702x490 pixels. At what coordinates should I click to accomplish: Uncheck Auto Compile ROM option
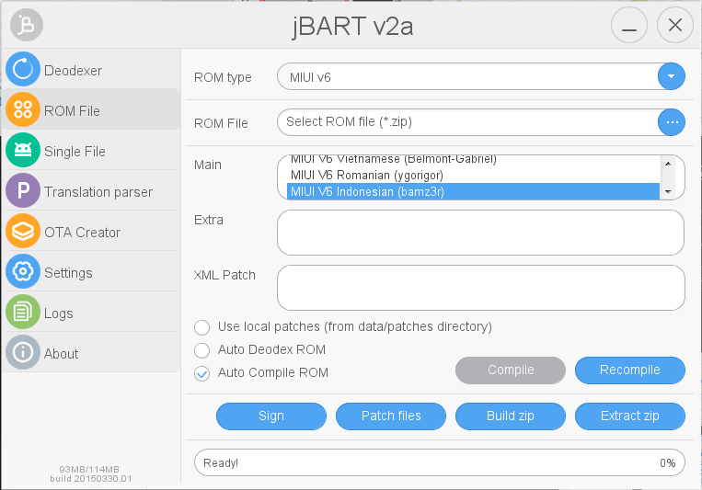point(201,373)
